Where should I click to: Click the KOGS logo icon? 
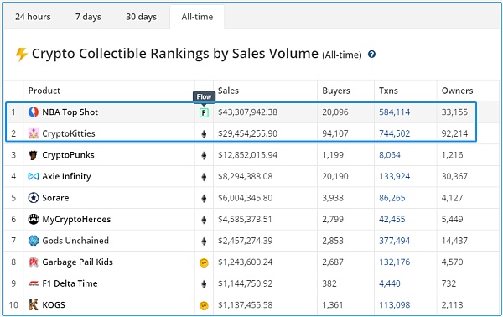tap(34, 304)
